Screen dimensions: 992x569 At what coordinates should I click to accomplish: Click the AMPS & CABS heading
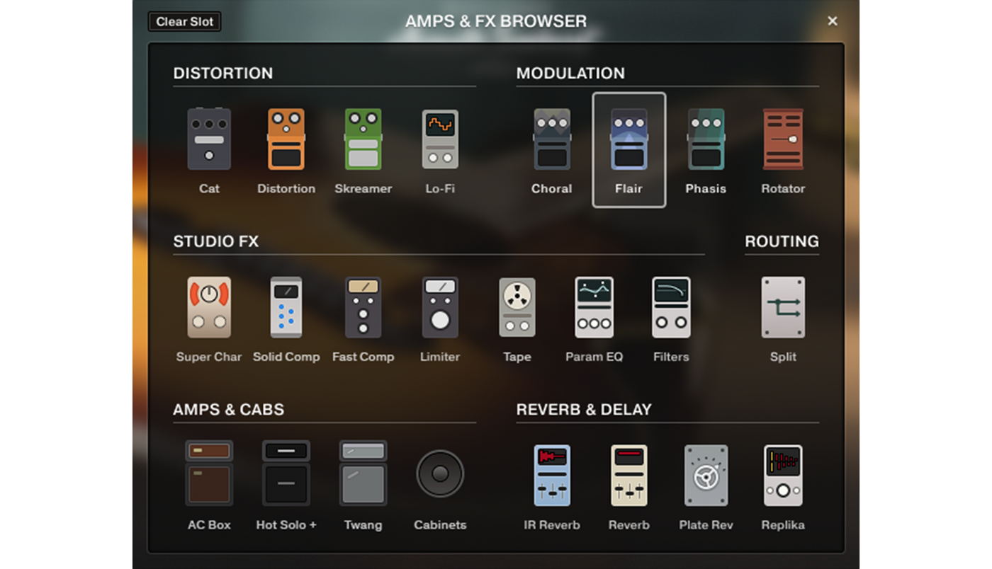tap(228, 409)
